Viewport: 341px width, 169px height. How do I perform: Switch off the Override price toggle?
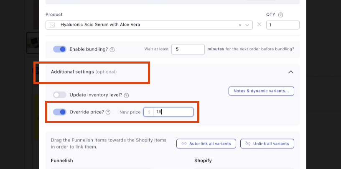60,112
